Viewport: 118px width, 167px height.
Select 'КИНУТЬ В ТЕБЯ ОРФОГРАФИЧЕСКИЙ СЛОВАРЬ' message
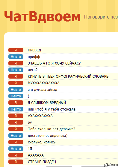click(x=68, y=76)
